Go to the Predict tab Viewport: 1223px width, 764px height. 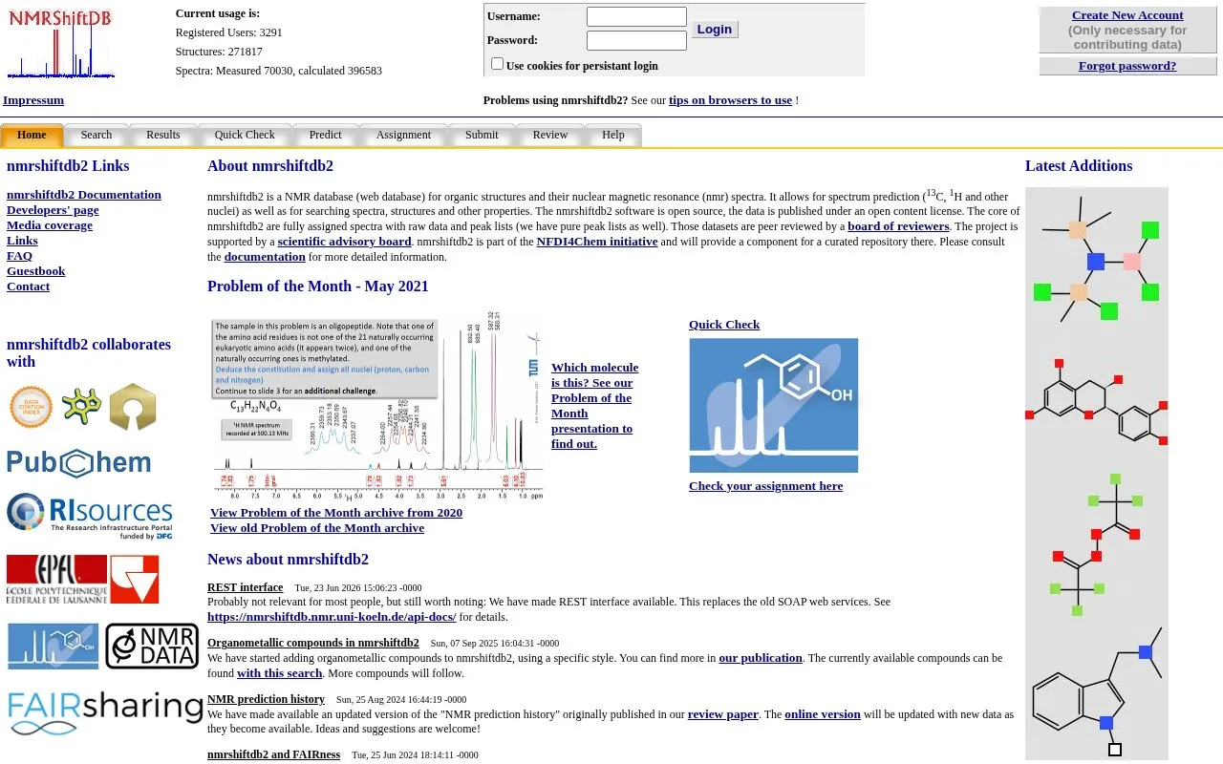pos(326,136)
